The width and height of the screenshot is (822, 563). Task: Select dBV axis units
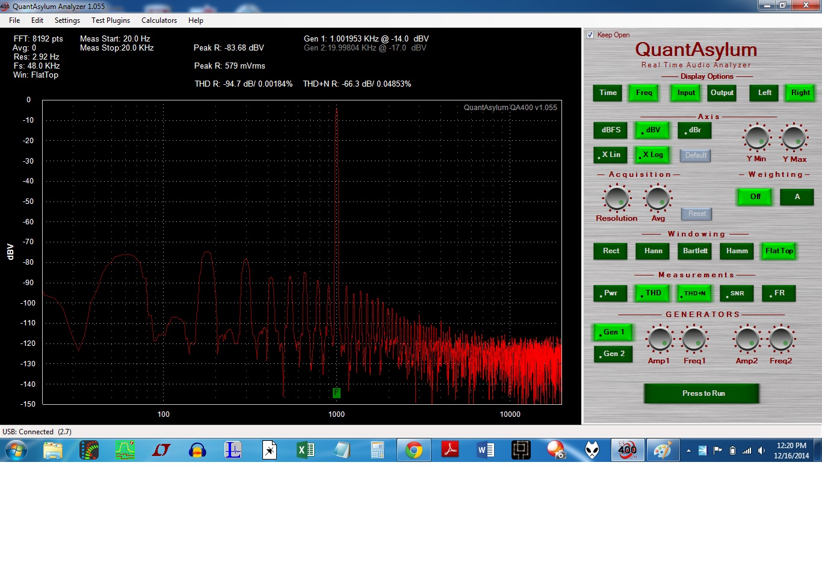(x=653, y=130)
